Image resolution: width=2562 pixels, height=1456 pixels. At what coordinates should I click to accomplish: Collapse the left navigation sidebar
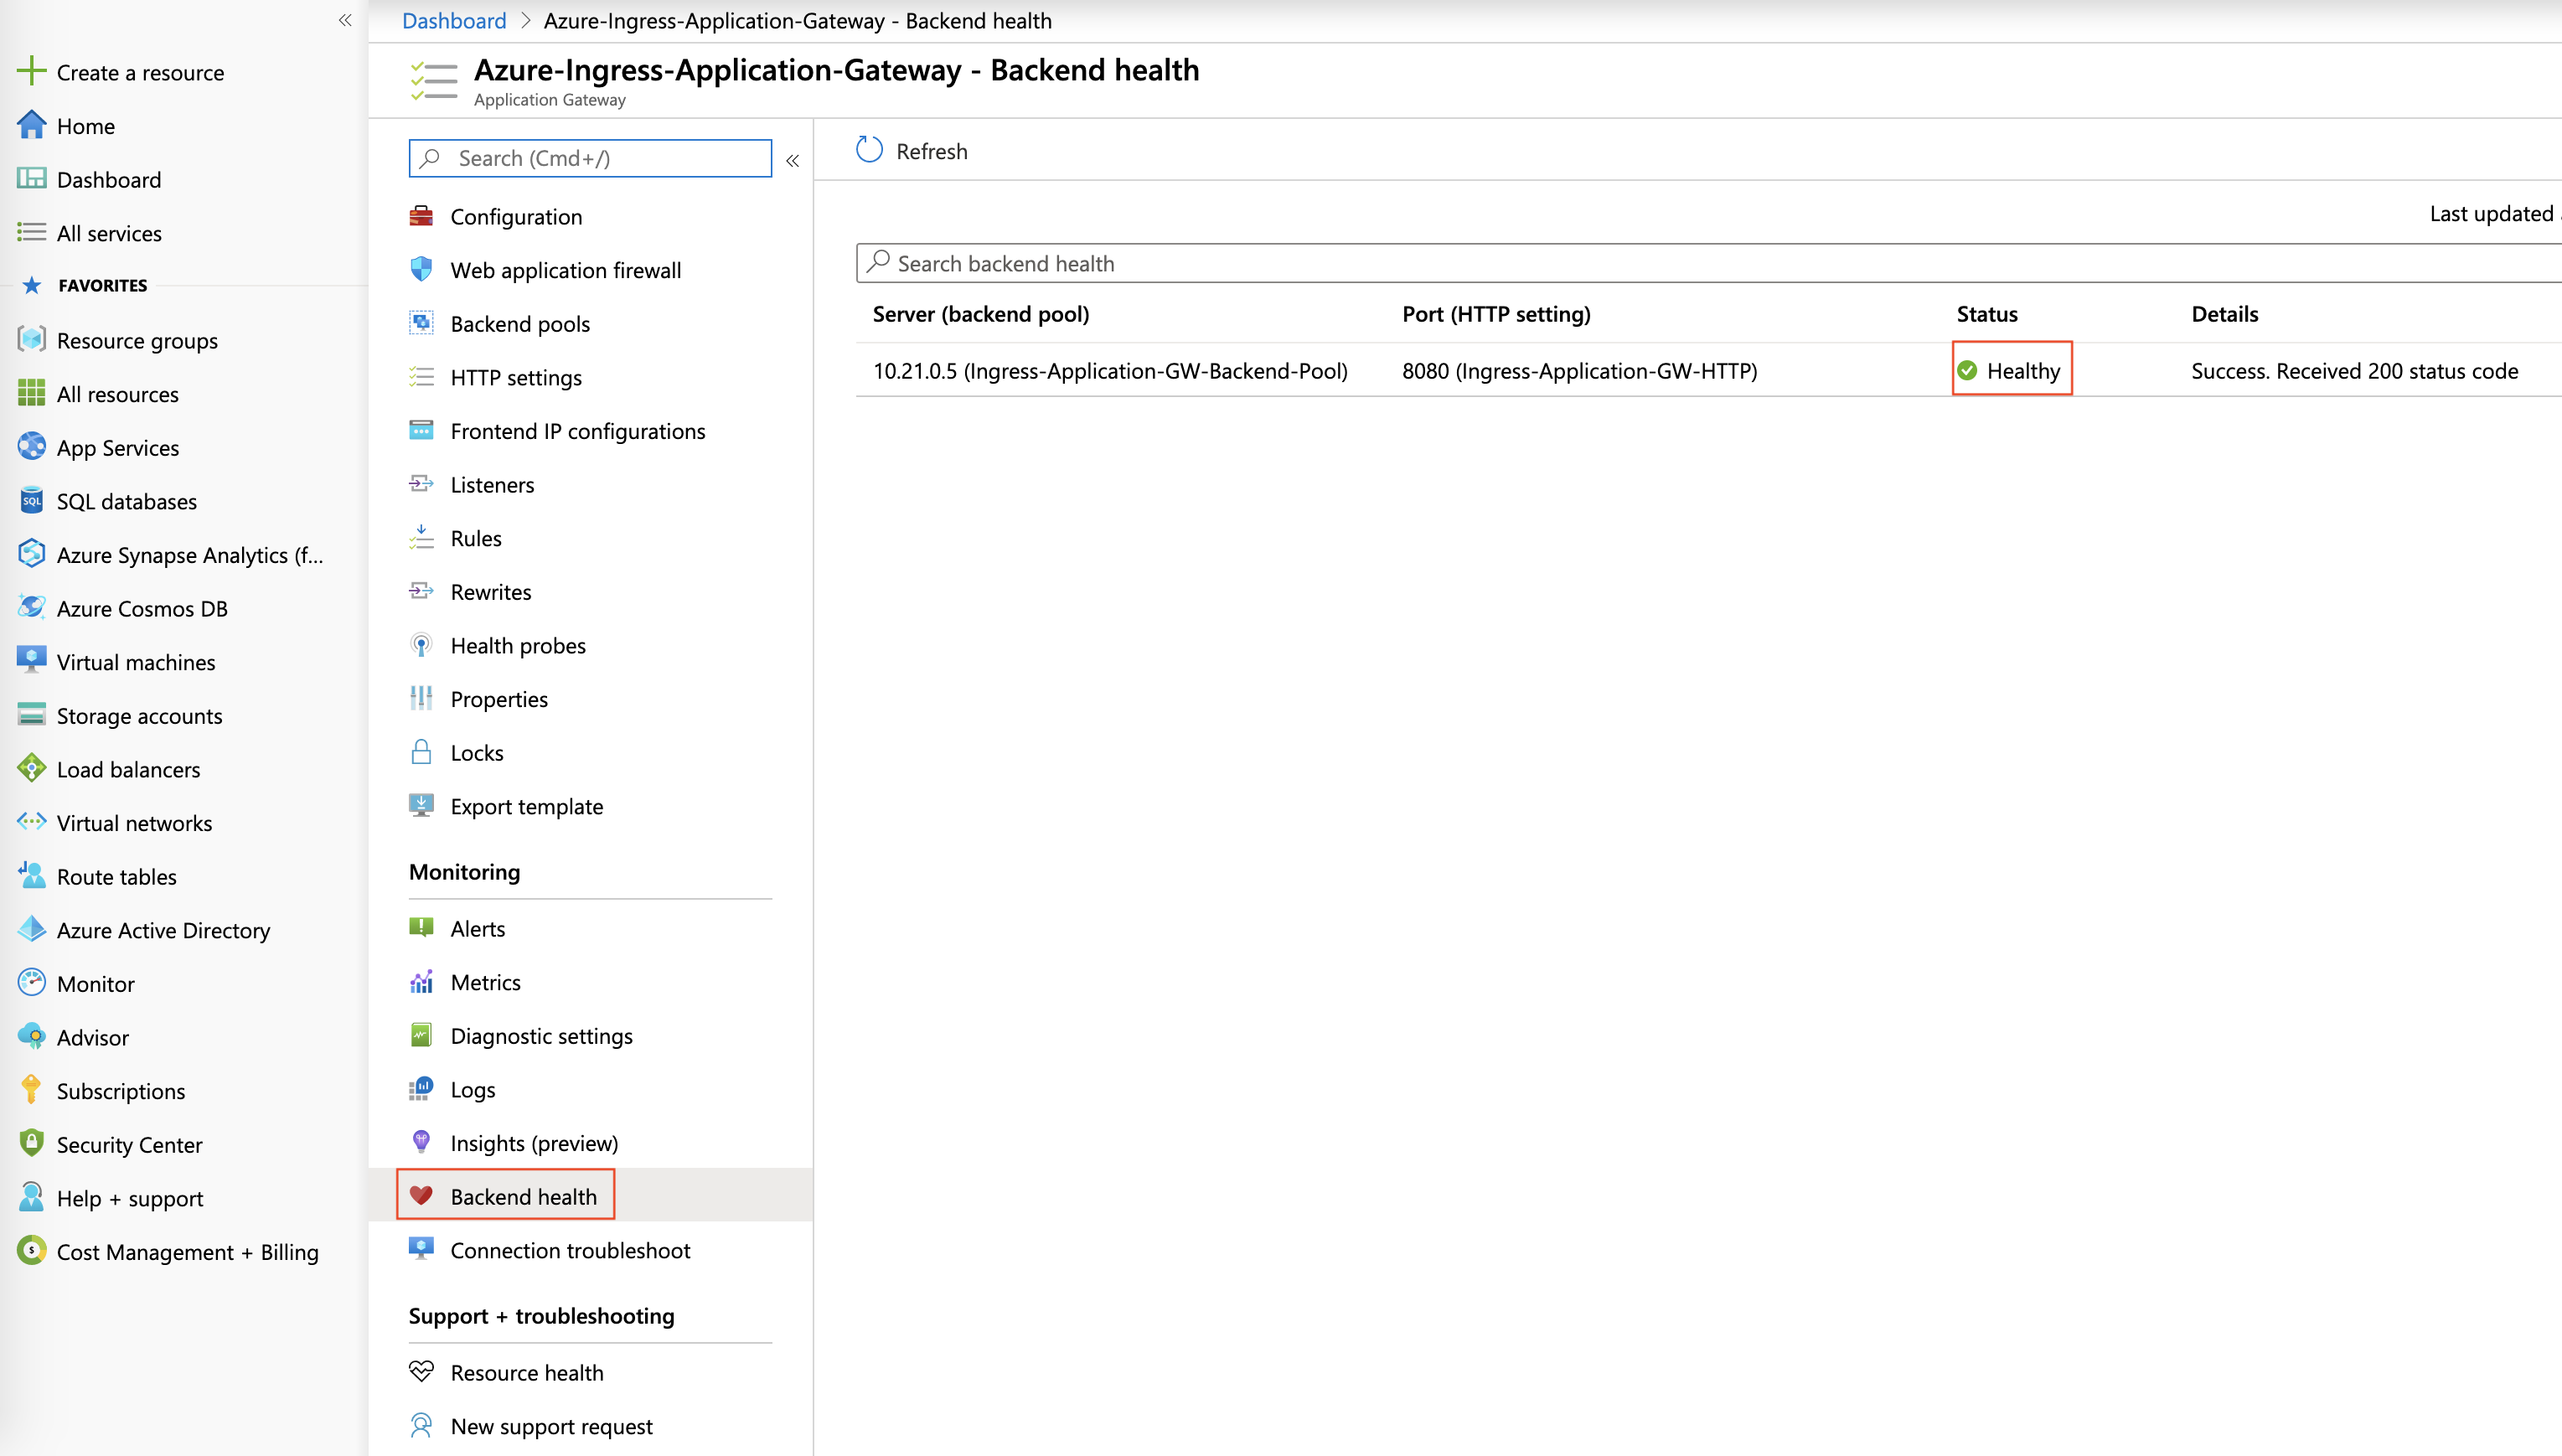pyautogui.click(x=344, y=20)
